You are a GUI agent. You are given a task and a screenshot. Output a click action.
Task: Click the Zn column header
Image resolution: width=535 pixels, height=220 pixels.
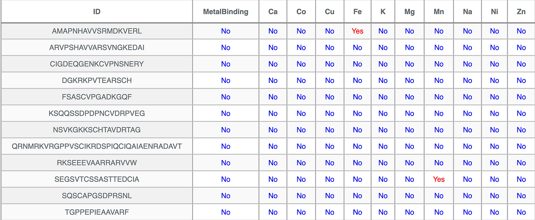click(x=521, y=12)
